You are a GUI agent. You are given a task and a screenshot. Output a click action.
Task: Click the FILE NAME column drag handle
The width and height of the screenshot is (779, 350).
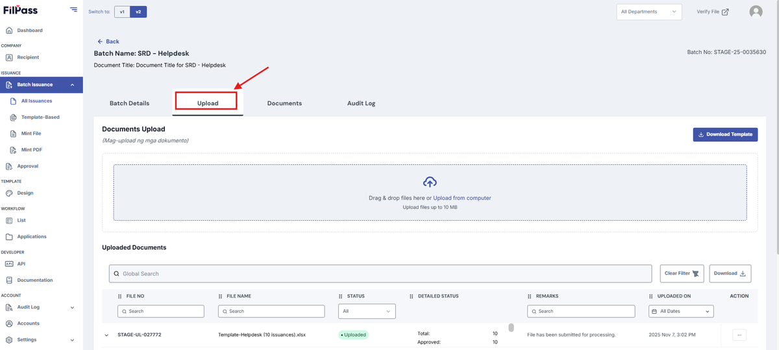click(221, 296)
